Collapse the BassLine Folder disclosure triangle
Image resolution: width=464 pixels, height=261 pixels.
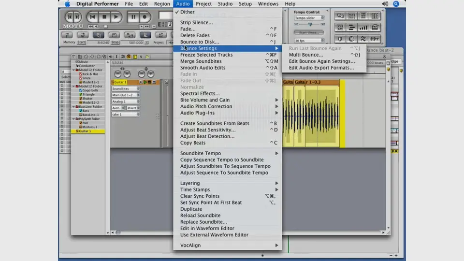[73, 106]
